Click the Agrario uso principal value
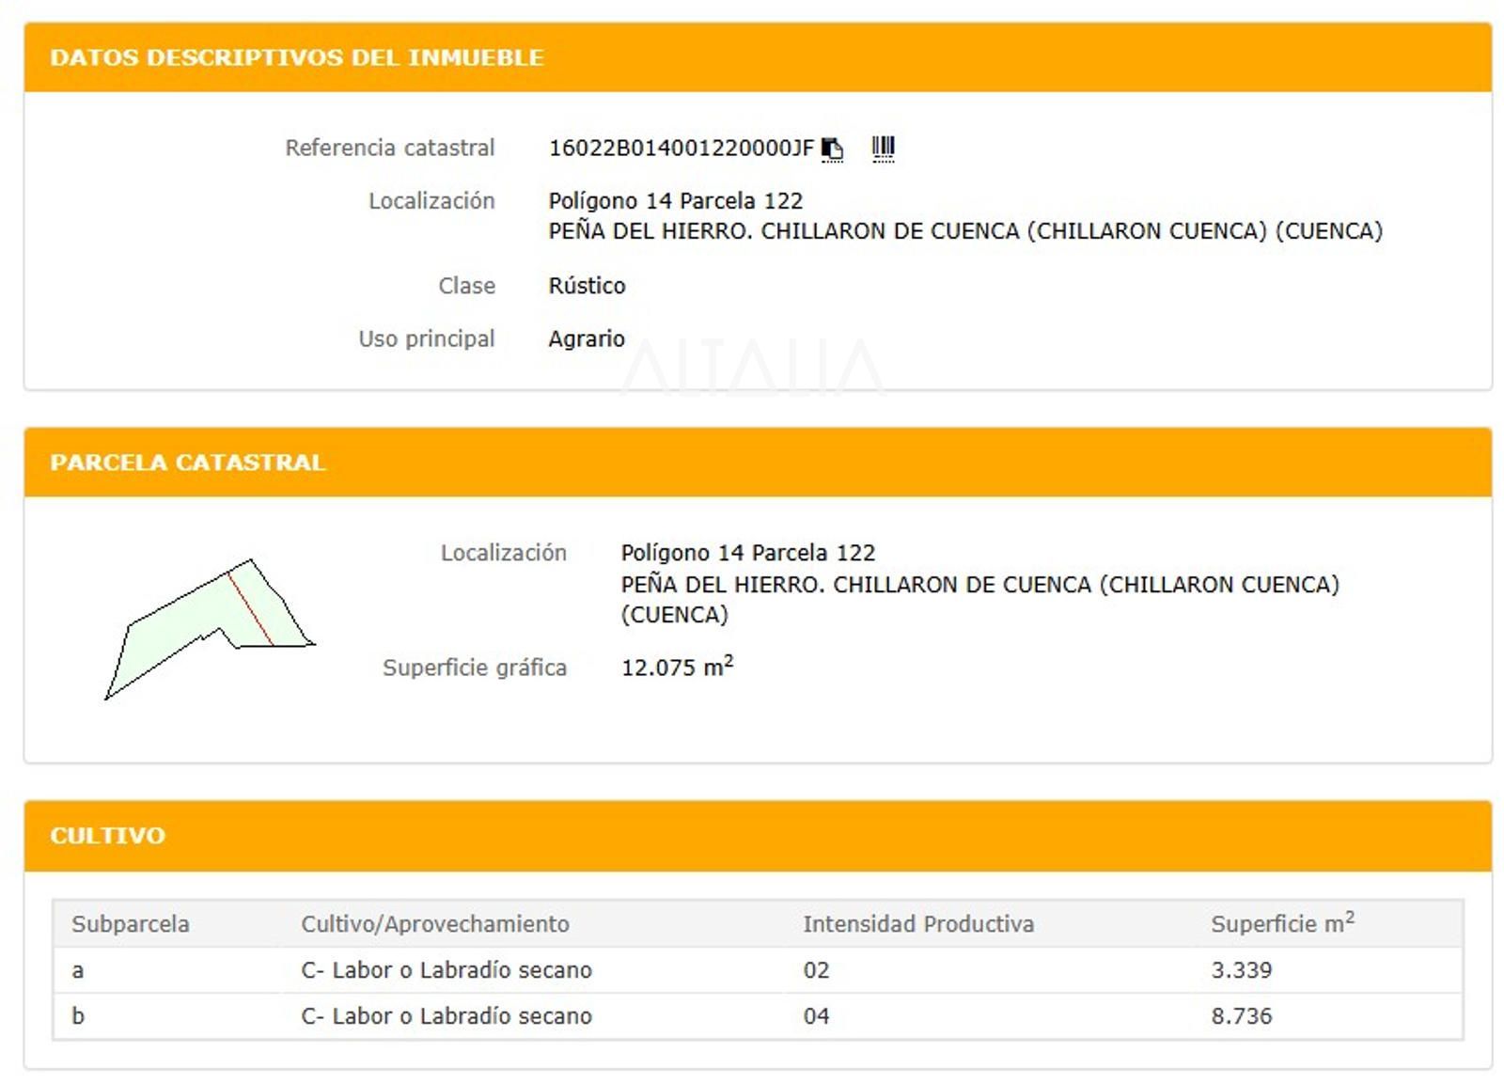The height and width of the screenshot is (1084, 1504). pos(587,338)
